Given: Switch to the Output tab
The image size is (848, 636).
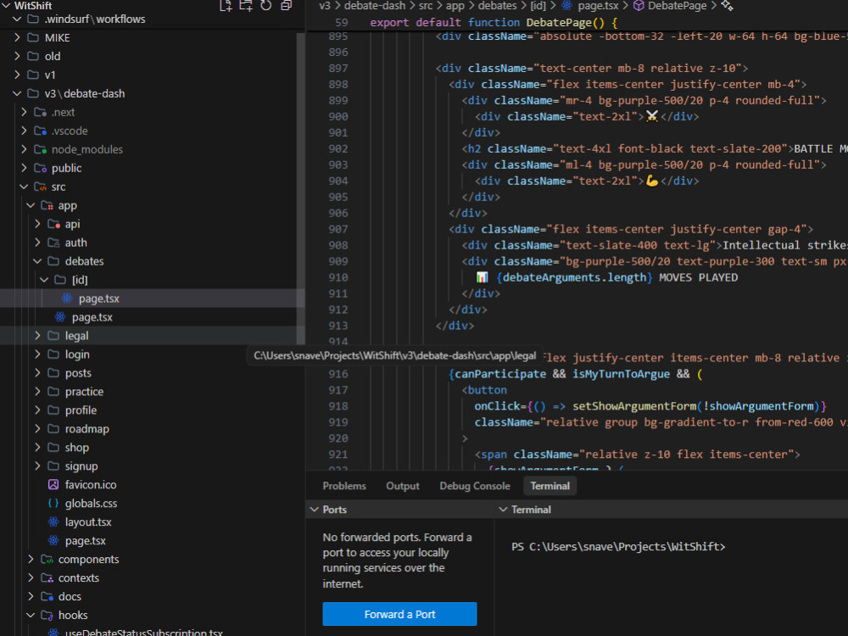Looking at the screenshot, I should click(x=403, y=486).
